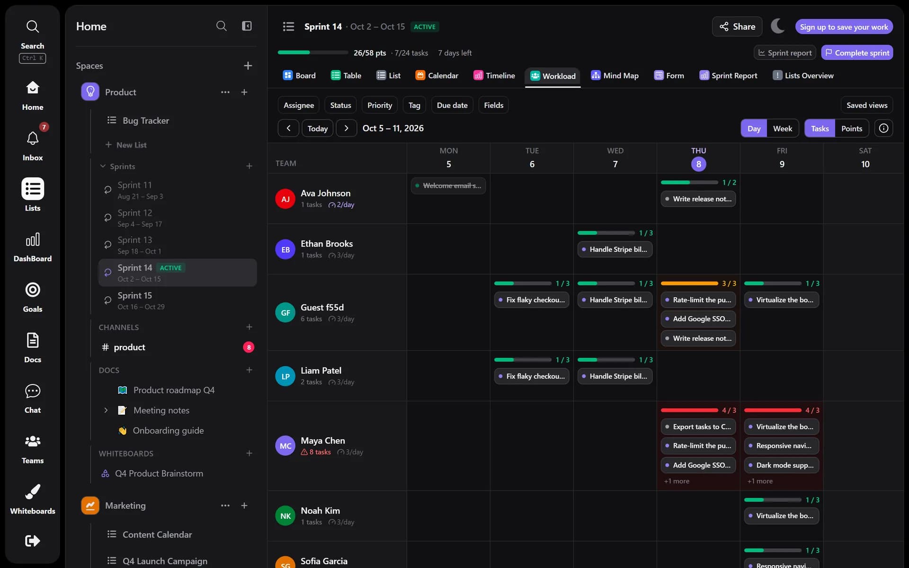Click the sprint points progress bar
Screen dimensions: 909x568
coord(312,52)
